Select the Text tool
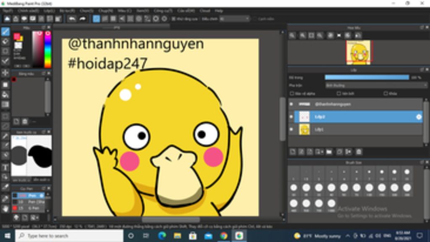This screenshot has height=242, width=430. [x=5, y=167]
